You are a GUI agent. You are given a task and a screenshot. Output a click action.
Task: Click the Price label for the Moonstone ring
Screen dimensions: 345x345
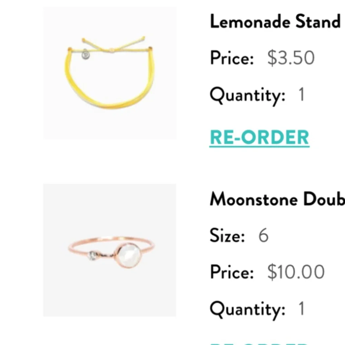(x=232, y=273)
